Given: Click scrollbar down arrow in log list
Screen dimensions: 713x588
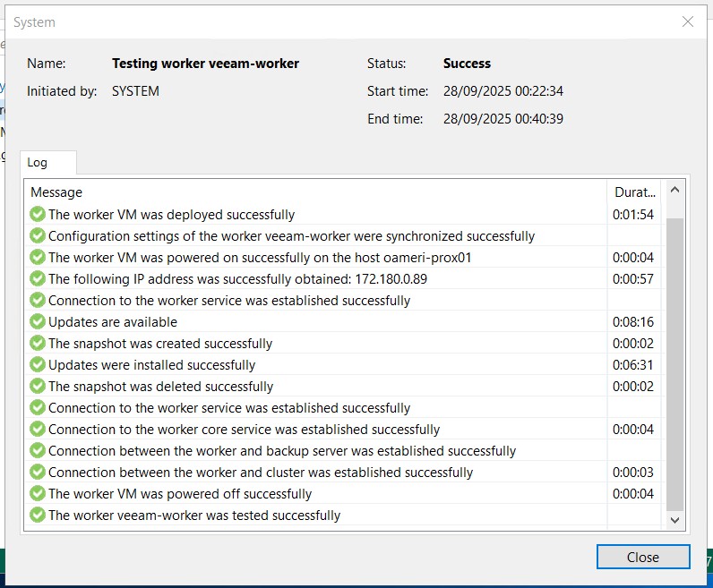Looking at the screenshot, I should pos(675,519).
